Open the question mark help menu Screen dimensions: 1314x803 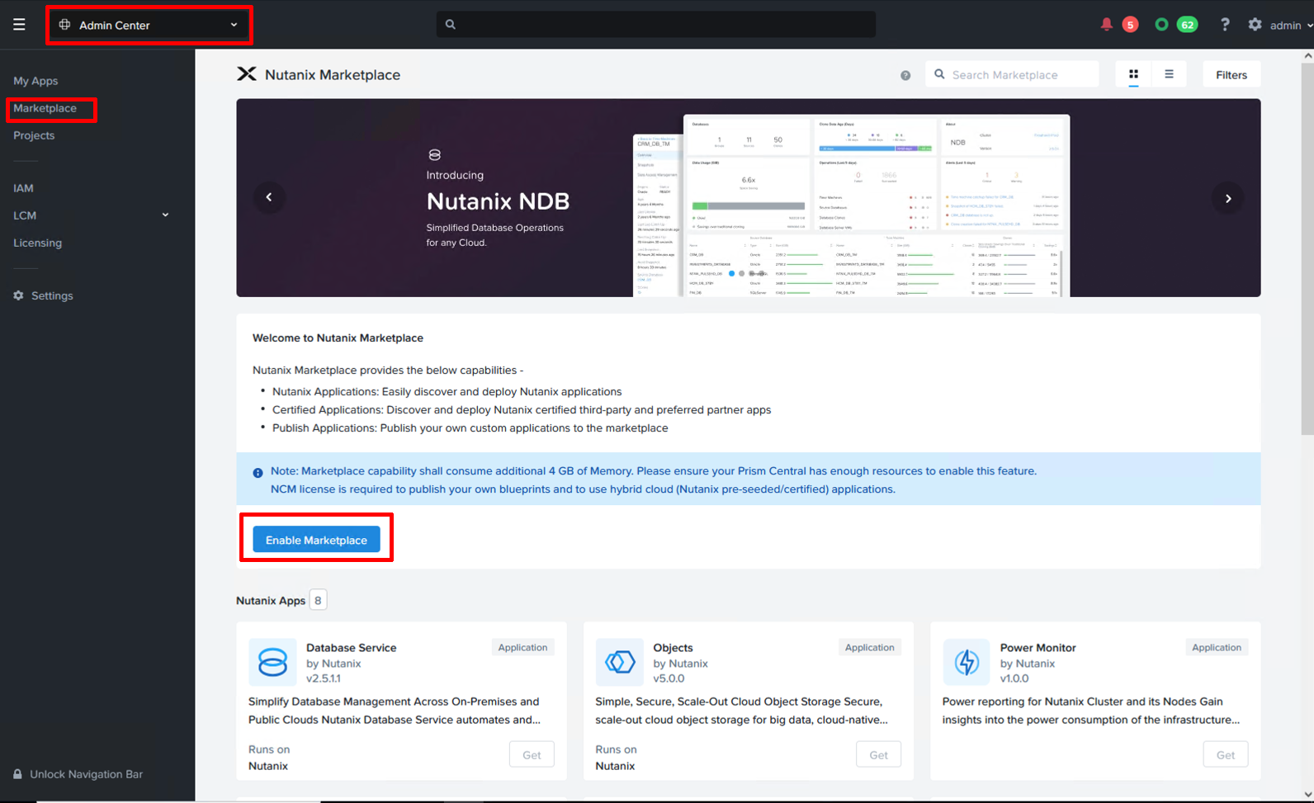[x=1225, y=25]
